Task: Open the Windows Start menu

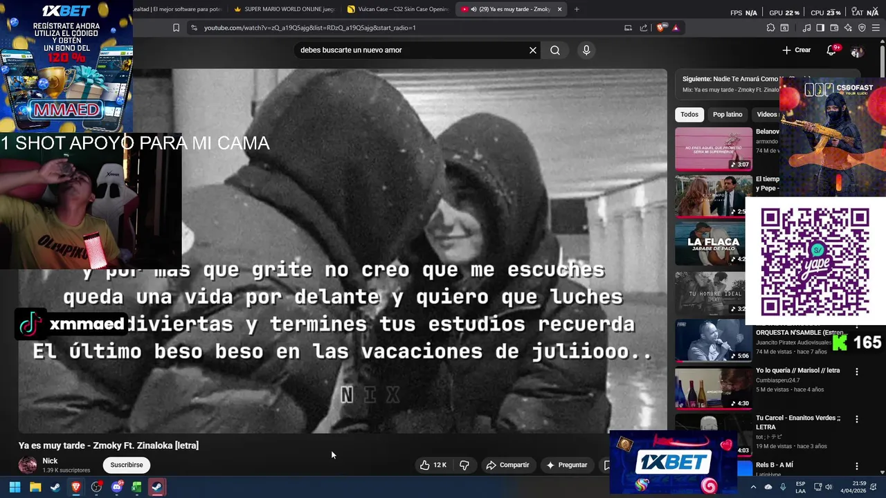Action: pos(15,487)
